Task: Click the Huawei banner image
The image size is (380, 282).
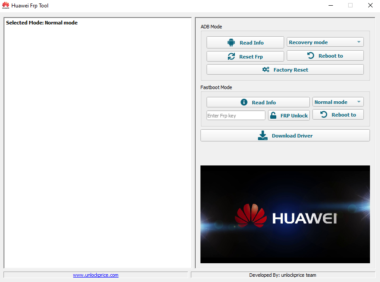Action: tap(285, 214)
